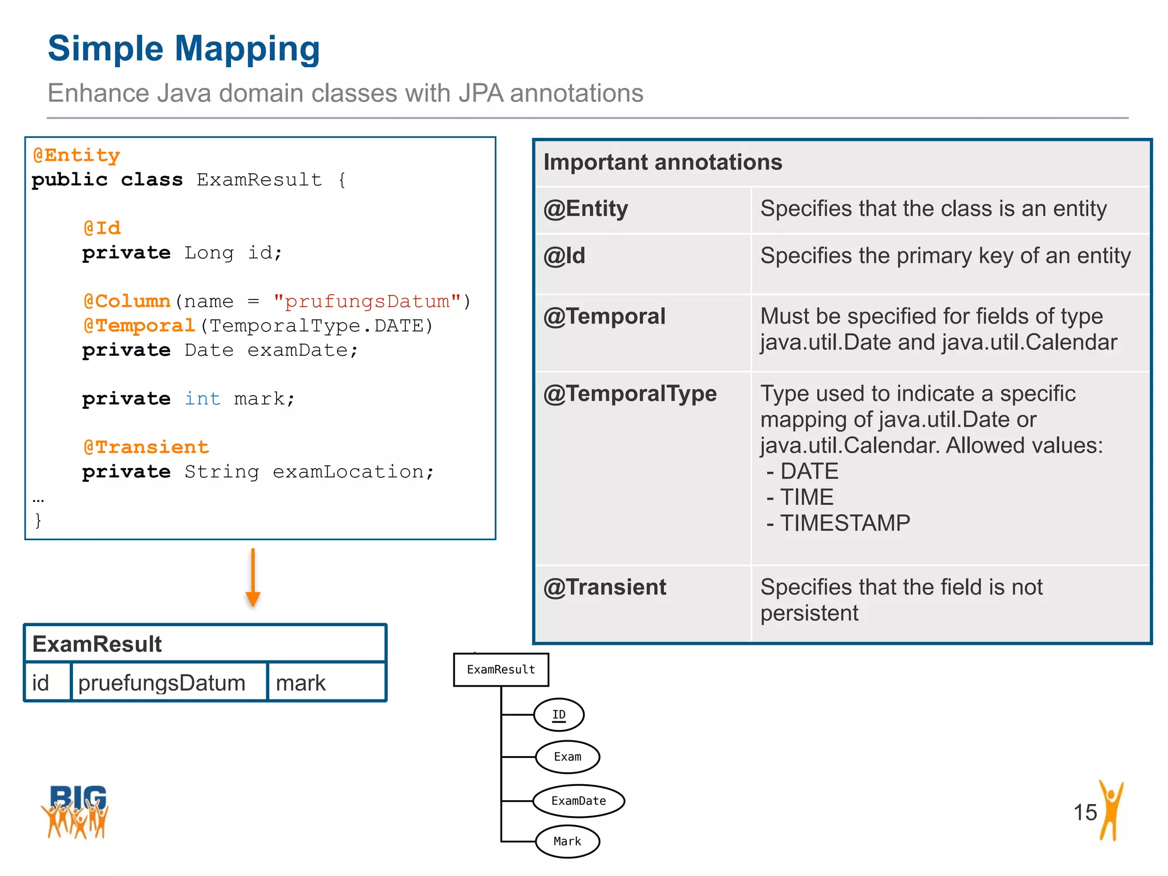Click the ExamResult diagram rectangle

pos(501,670)
